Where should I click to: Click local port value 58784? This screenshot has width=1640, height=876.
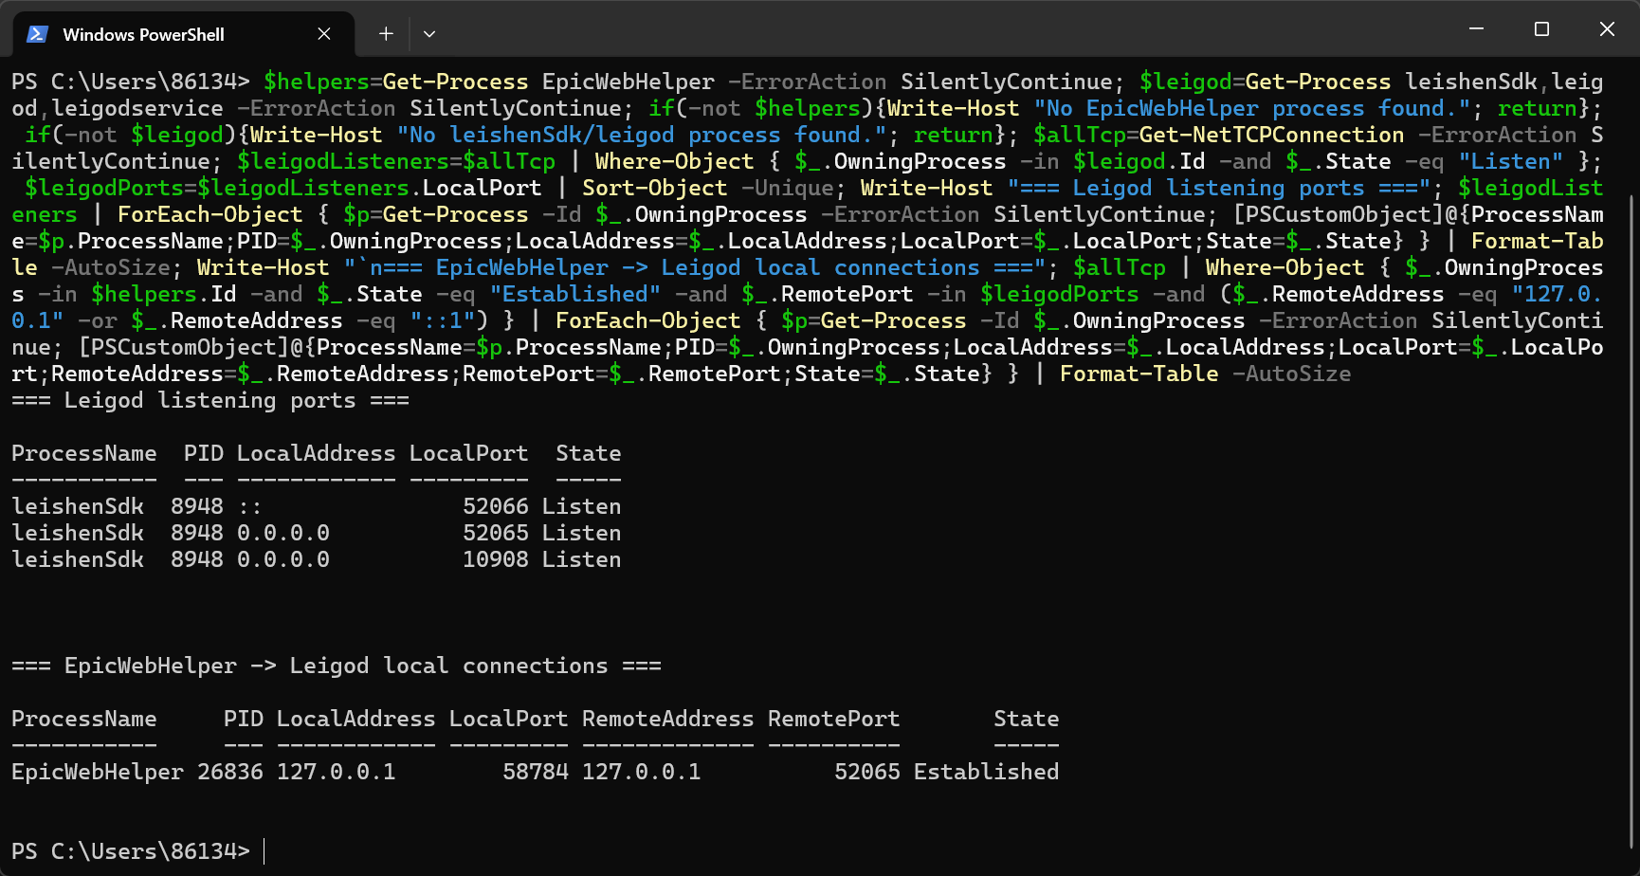point(536,772)
